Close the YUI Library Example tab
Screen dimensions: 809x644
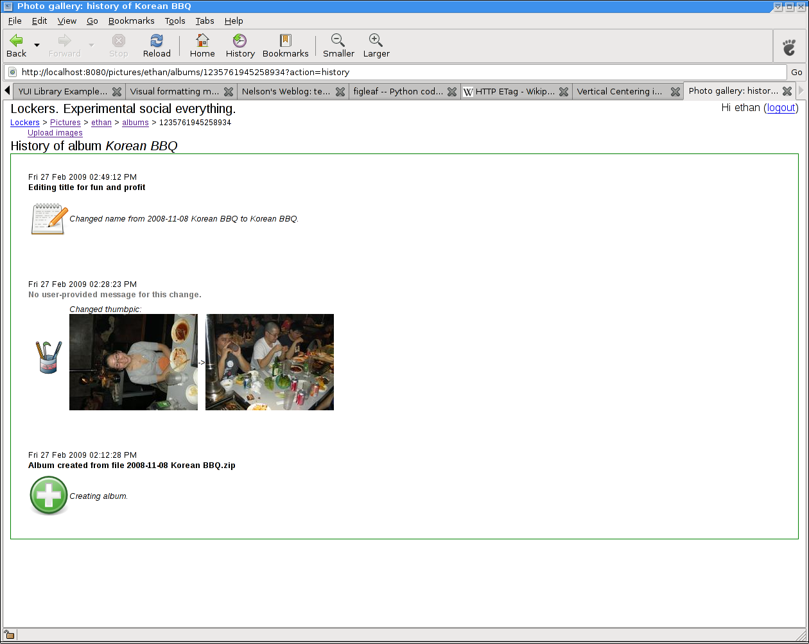point(117,92)
